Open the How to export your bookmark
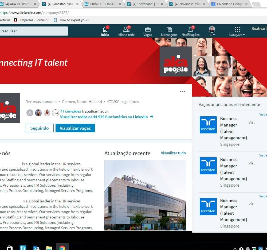 [x=72, y=20]
